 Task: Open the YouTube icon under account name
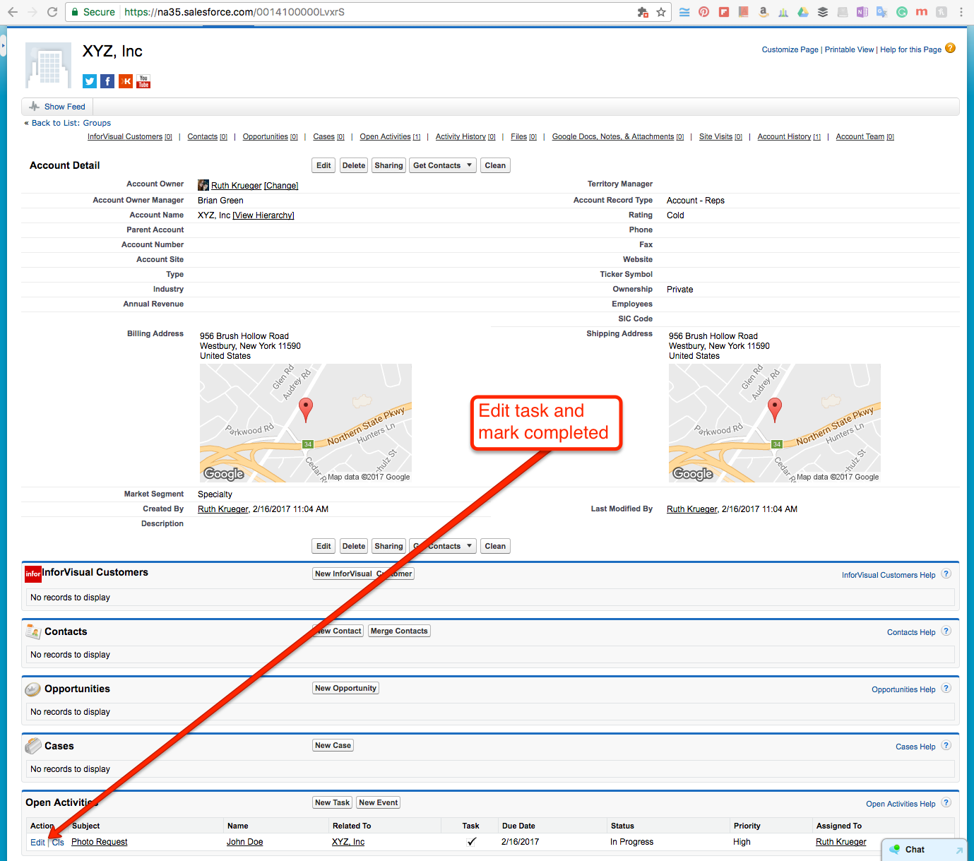click(x=143, y=81)
